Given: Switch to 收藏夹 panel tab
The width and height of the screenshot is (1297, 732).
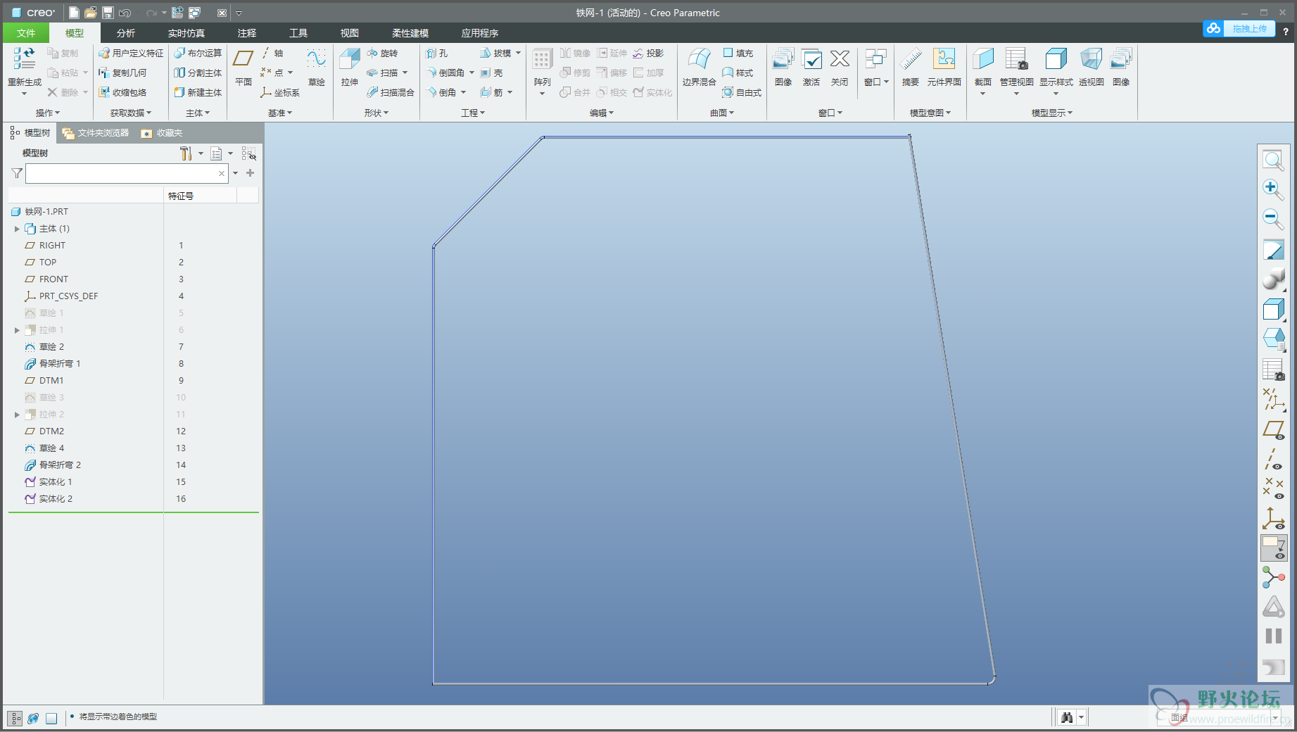Looking at the screenshot, I should [x=162, y=133].
